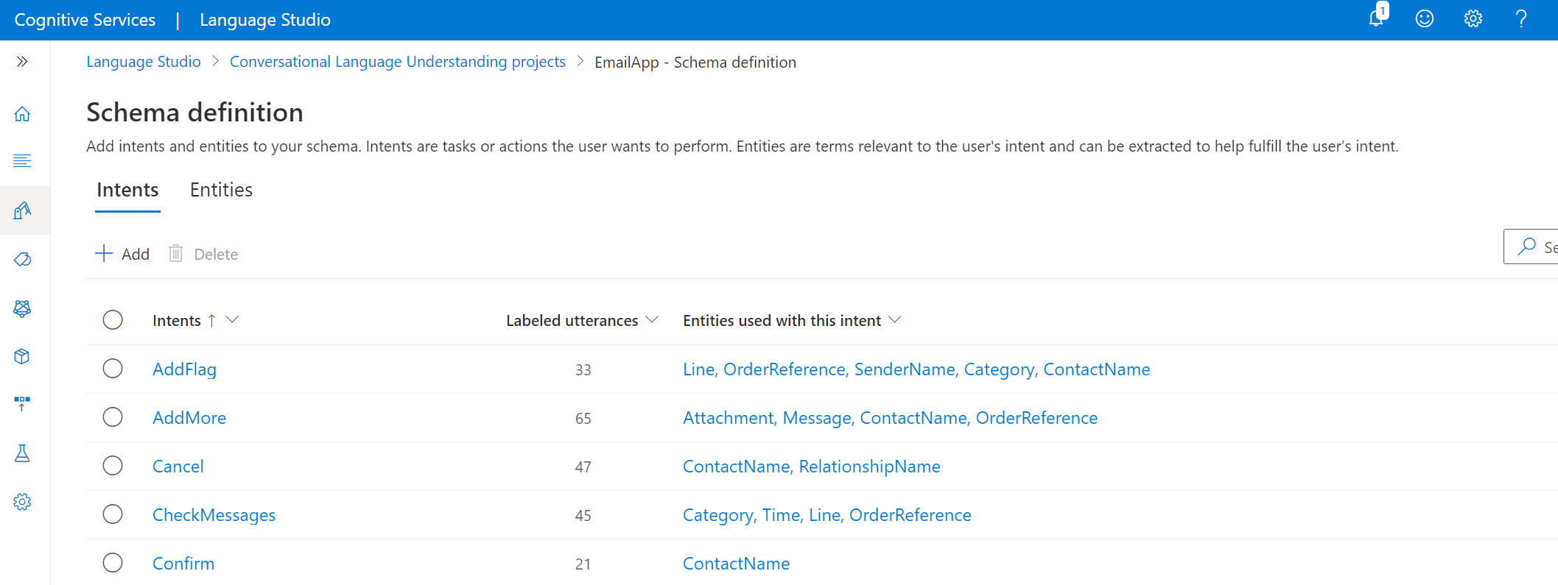Click the cube deployment icon in sidebar
Image resolution: width=1558 pixels, height=585 pixels.
pos(22,356)
